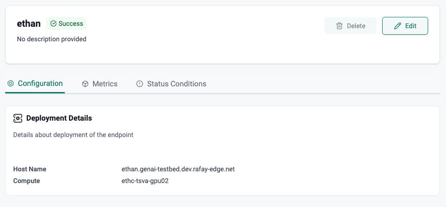
Task: Click the Deployment Details heading
Action: (x=59, y=118)
